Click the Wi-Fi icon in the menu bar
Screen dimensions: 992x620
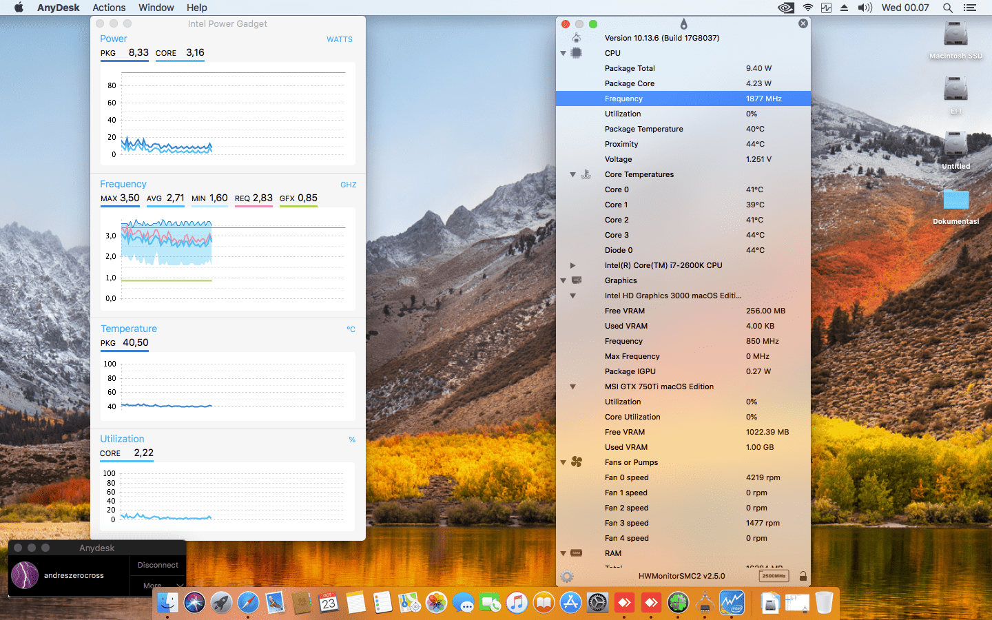(807, 8)
